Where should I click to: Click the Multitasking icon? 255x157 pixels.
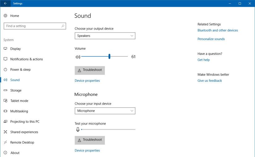coord(5,111)
